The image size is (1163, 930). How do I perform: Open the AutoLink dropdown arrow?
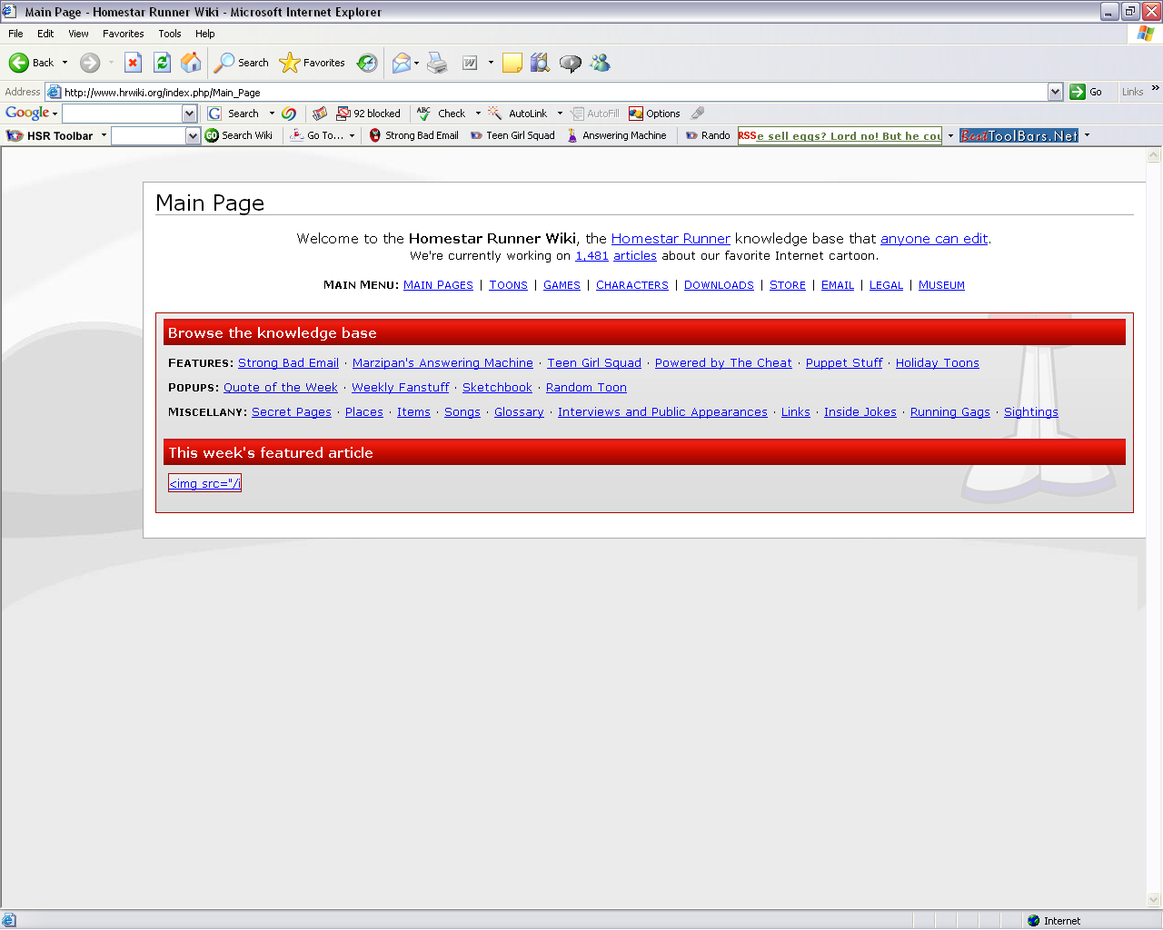tap(560, 114)
